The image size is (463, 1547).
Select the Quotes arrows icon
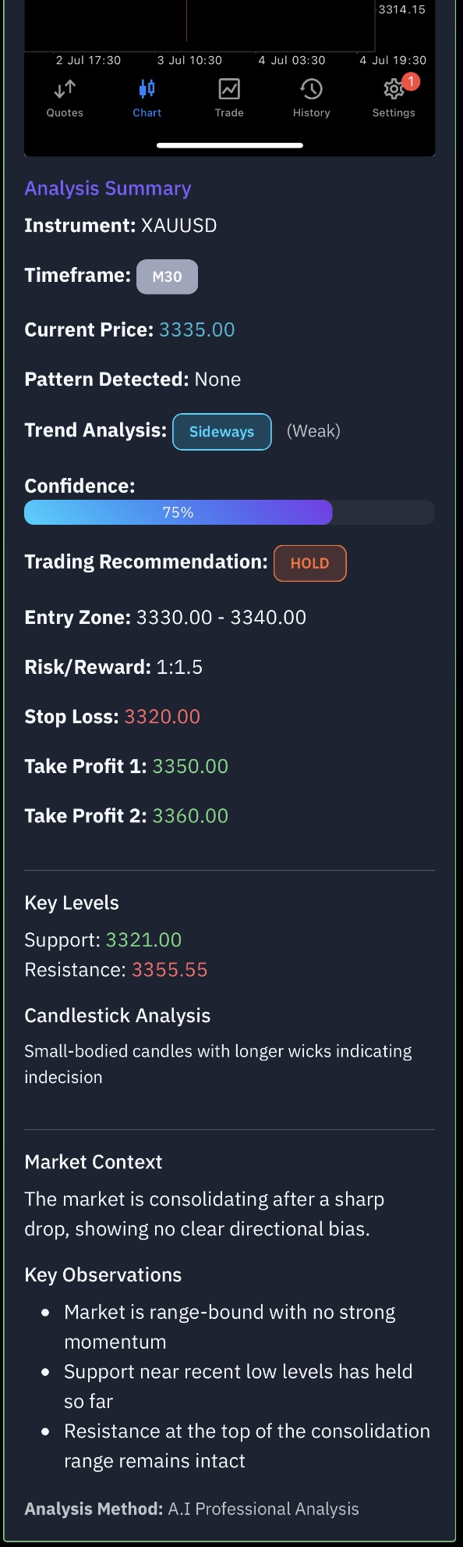point(64,89)
